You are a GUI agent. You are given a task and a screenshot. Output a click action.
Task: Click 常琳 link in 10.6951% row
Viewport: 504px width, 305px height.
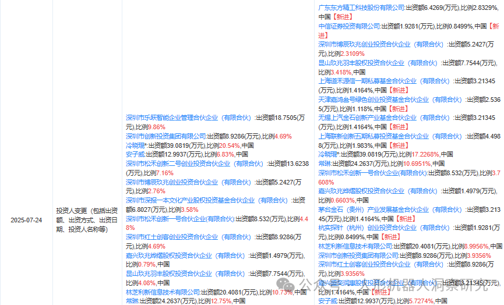tap(325, 164)
